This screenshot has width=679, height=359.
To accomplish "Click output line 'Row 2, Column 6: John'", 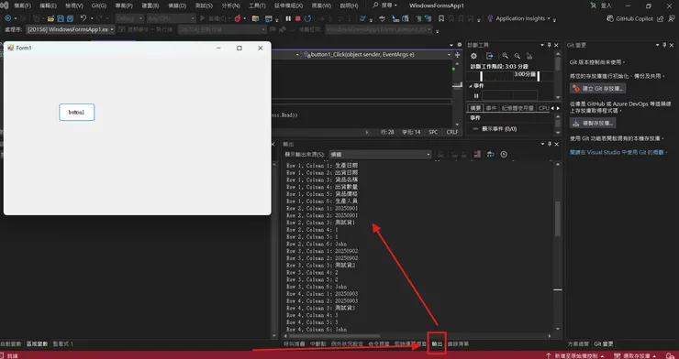I will tap(317, 244).
